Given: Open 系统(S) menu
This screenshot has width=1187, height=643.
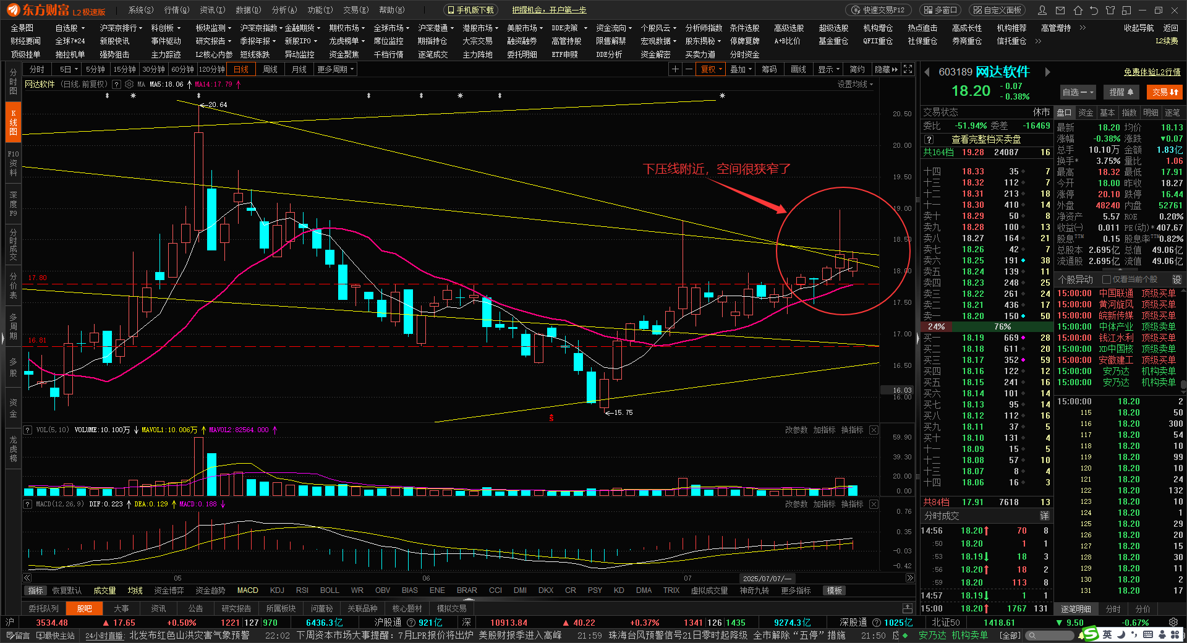Looking at the screenshot, I should [140, 10].
